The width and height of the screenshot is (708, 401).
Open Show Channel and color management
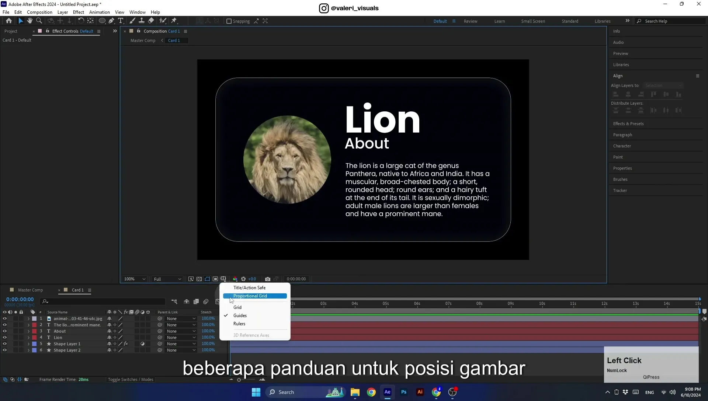click(235, 279)
